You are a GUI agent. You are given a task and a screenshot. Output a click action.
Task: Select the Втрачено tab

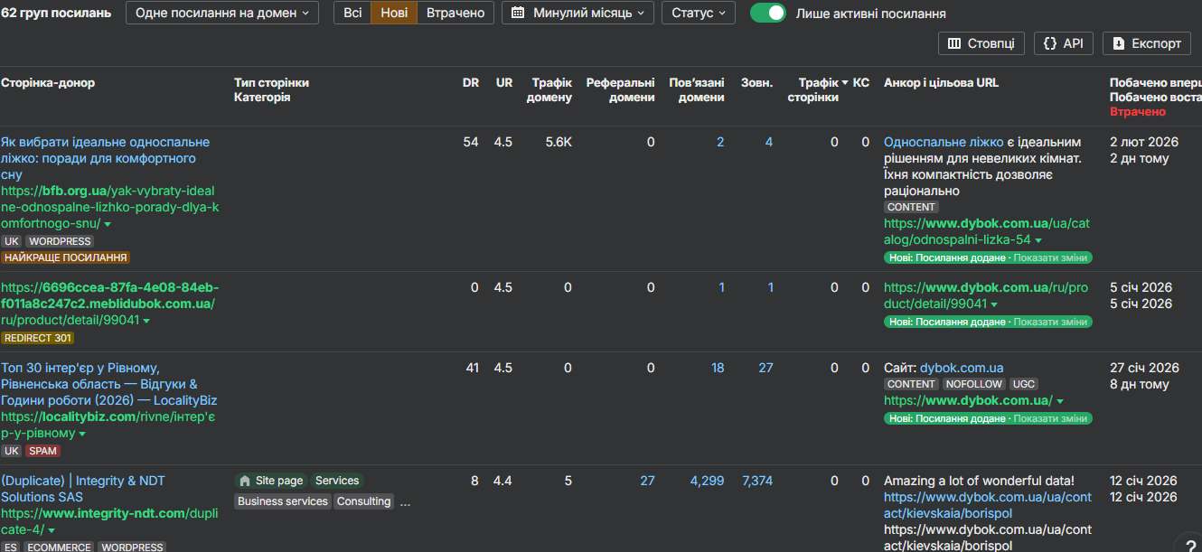(455, 14)
